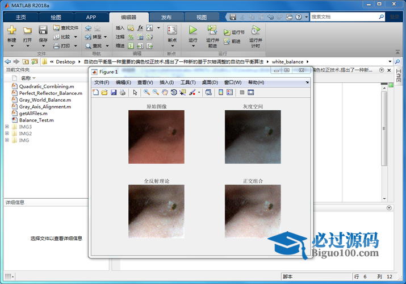The width and height of the screenshot is (406, 284).
Task: Click Figure new figure icon
Action: pyautogui.click(x=96, y=93)
